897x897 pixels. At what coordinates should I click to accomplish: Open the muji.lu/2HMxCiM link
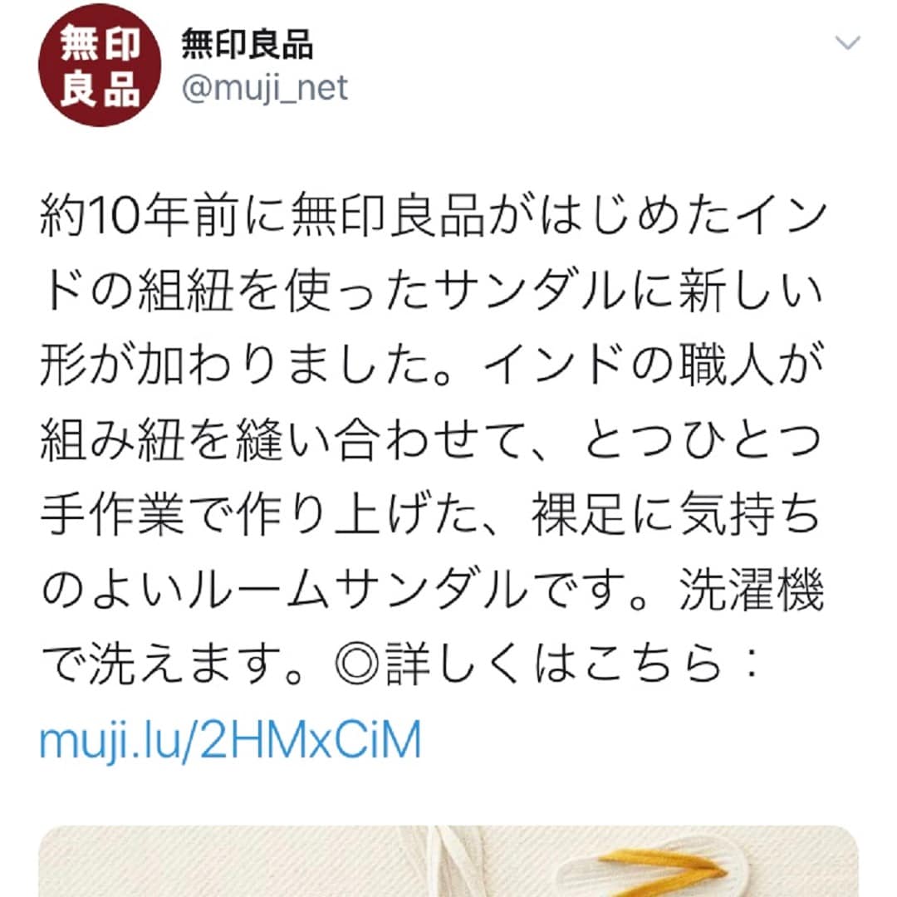[x=230, y=739]
